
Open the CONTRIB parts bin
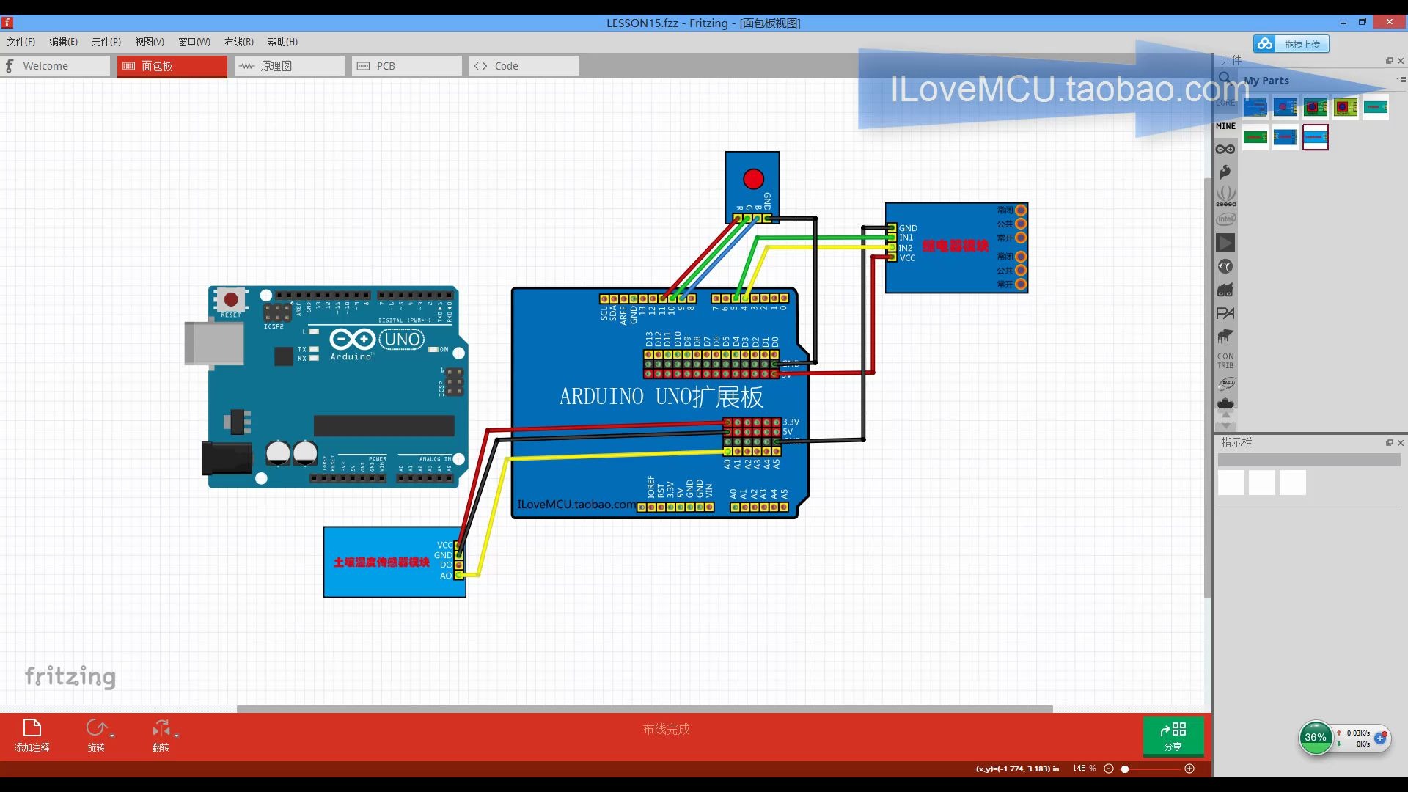(x=1225, y=360)
